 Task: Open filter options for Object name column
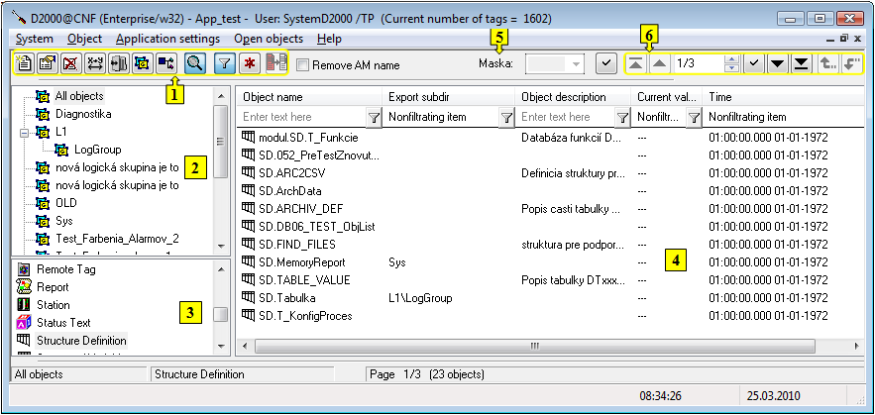(x=374, y=117)
